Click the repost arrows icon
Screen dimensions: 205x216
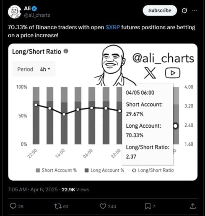pos(58,206)
